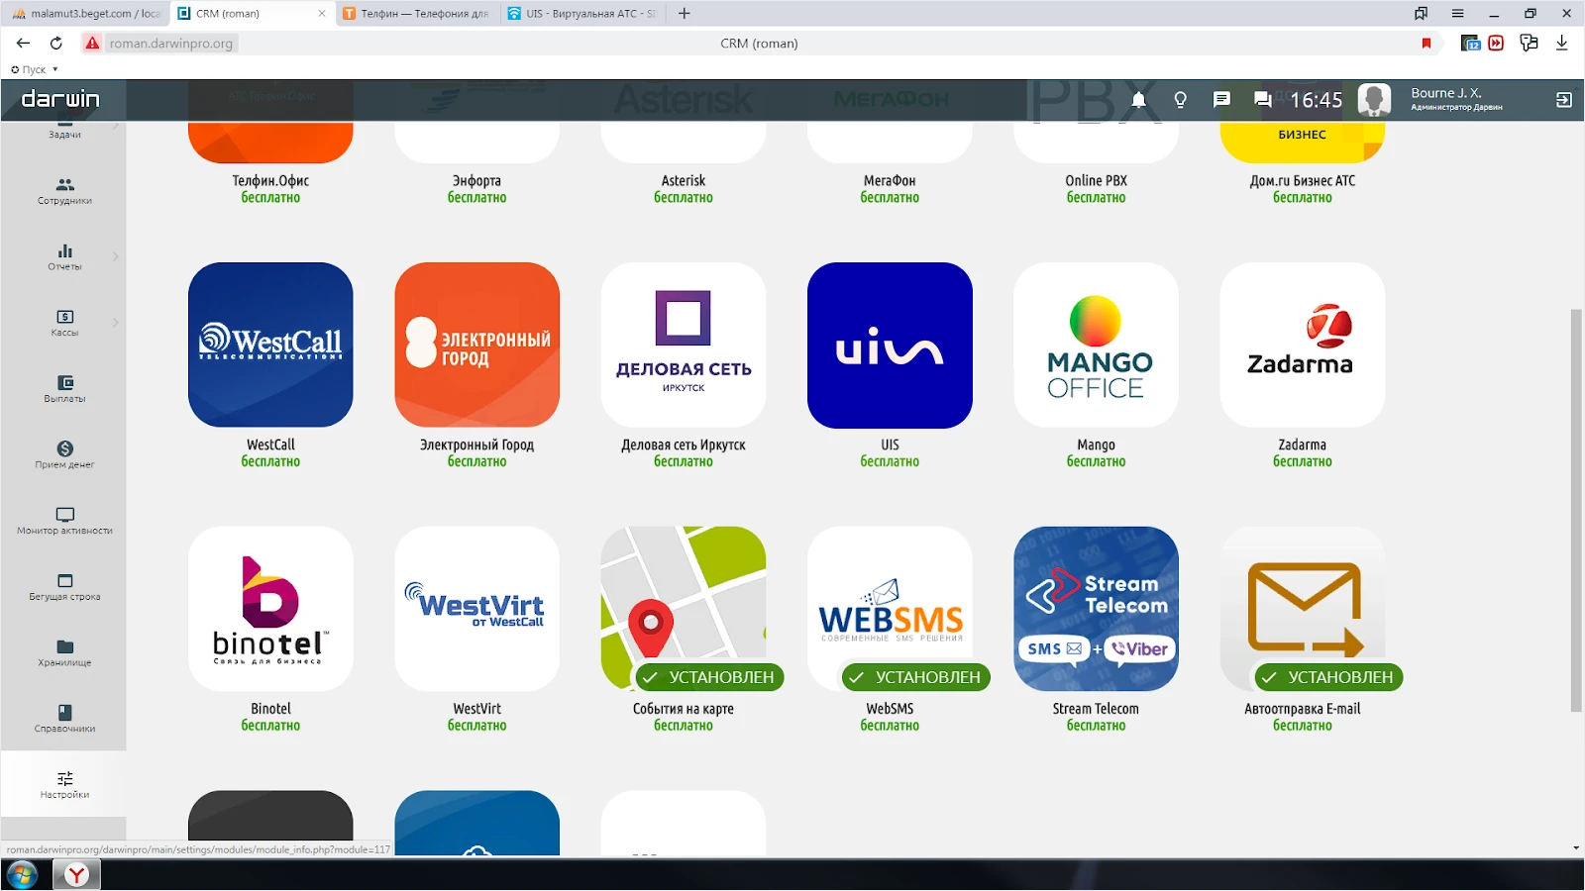Image resolution: width=1585 pixels, height=891 pixels.
Task: Click the бесплатно label under Binotel
Action: click(270, 726)
